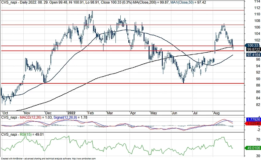
Task: Click the Apr date axis label
Action: [133, 113]
